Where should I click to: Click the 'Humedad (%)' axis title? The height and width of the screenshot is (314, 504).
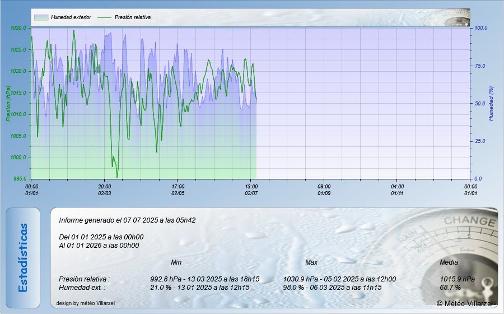pyautogui.click(x=491, y=104)
